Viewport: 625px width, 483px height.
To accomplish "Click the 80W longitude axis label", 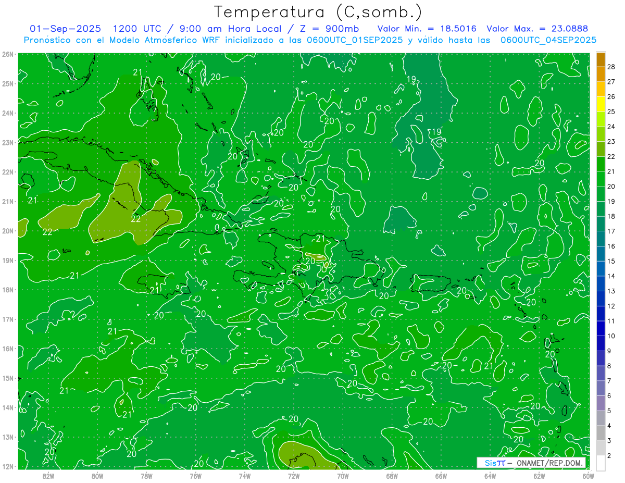I will coord(97,476).
